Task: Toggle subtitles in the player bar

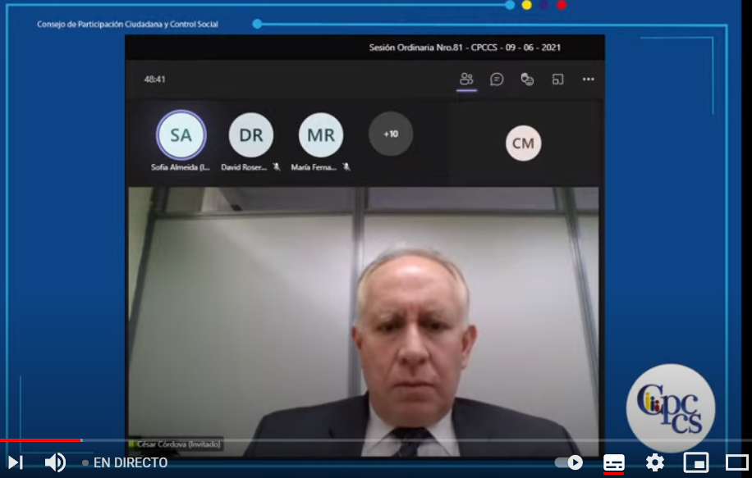Action: coord(614,463)
